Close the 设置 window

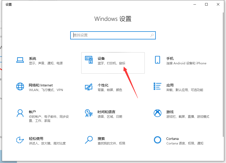click(x=218, y=4)
